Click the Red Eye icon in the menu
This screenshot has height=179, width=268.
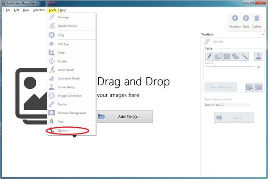51,44
